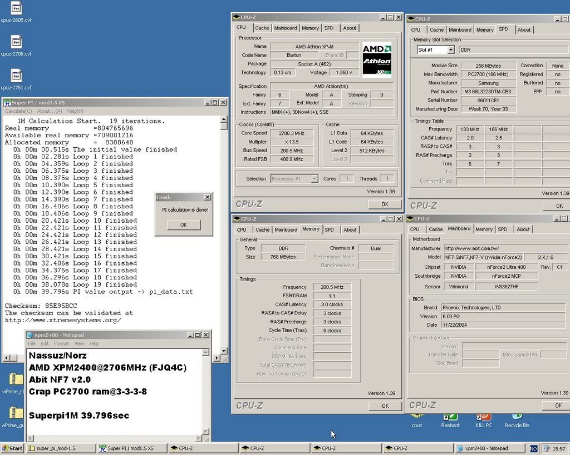
Task: Open the Windows Start menu
Action: [x=12, y=448]
